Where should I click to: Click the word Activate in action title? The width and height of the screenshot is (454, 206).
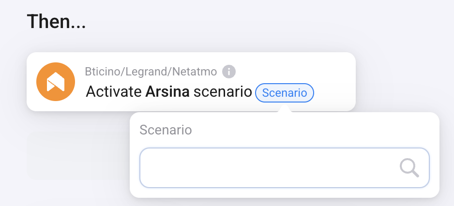tap(114, 92)
